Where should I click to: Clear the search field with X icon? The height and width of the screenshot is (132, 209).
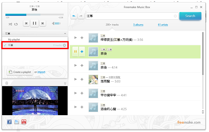(x=175, y=16)
